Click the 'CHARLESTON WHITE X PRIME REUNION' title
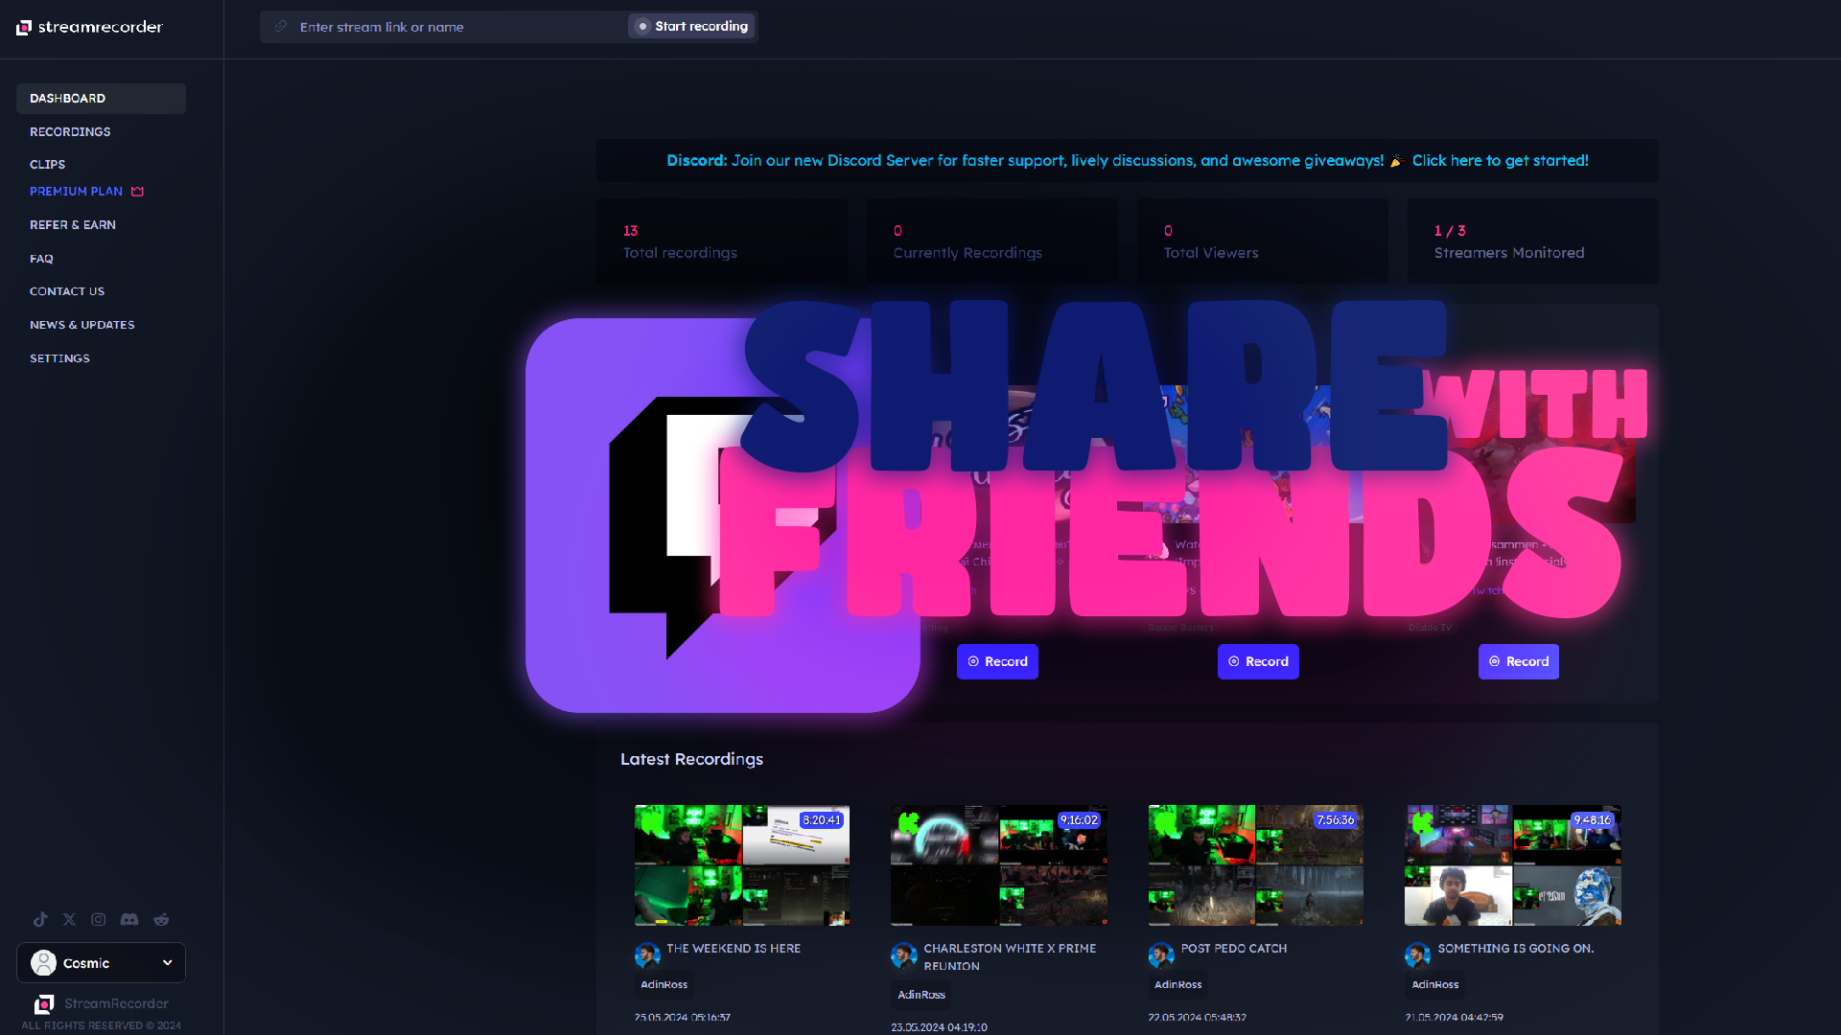Screen dimensions: 1841x1035 (x=1010, y=957)
